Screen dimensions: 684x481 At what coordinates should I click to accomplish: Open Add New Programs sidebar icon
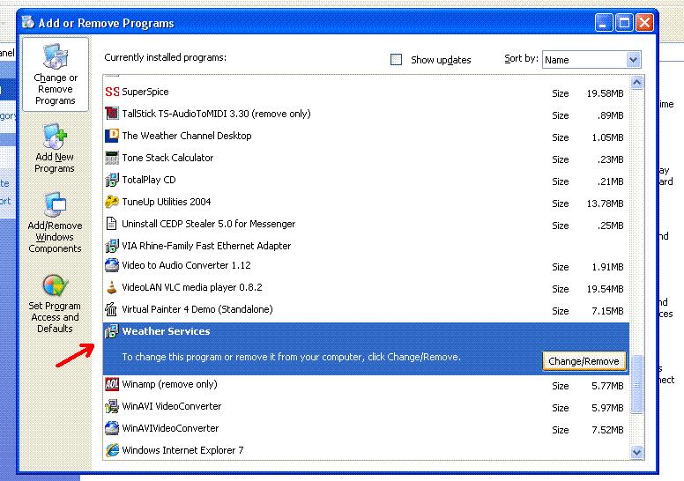(x=55, y=137)
